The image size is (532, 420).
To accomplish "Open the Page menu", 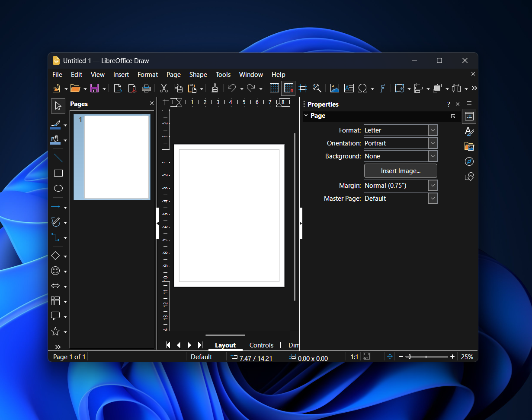I will coord(173,75).
